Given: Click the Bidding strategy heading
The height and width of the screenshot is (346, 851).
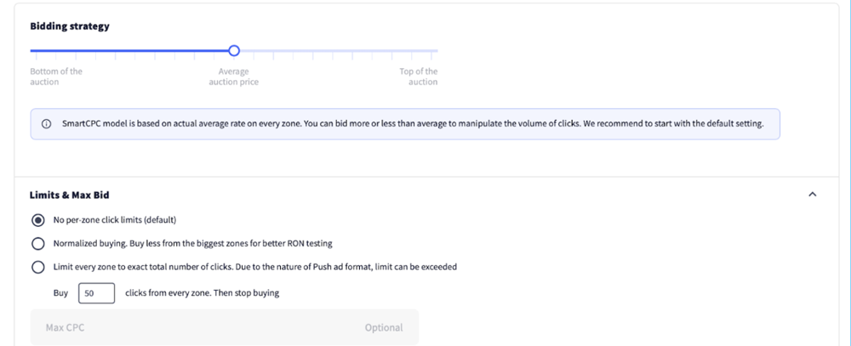Looking at the screenshot, I should click(70, 26).
